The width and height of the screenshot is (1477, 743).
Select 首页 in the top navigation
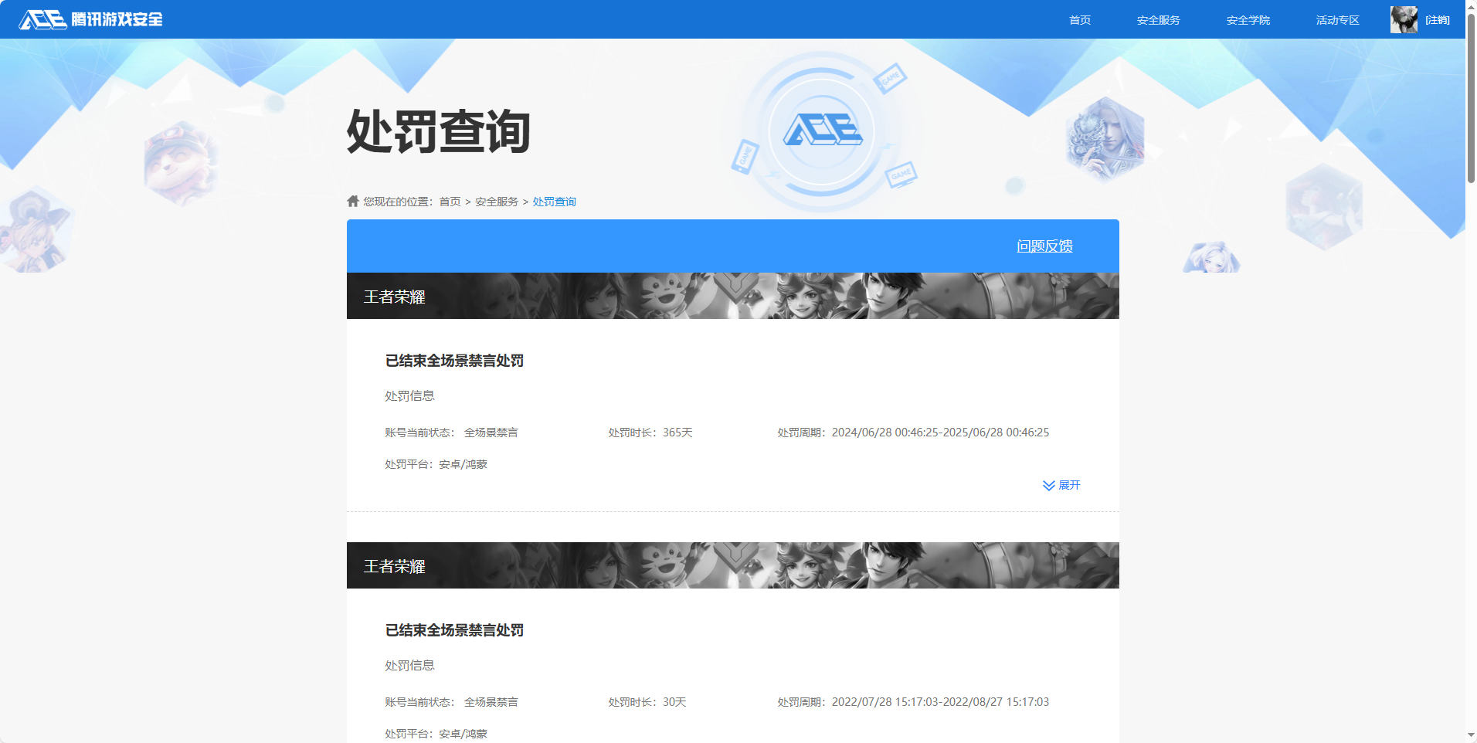click(1078, 19)
